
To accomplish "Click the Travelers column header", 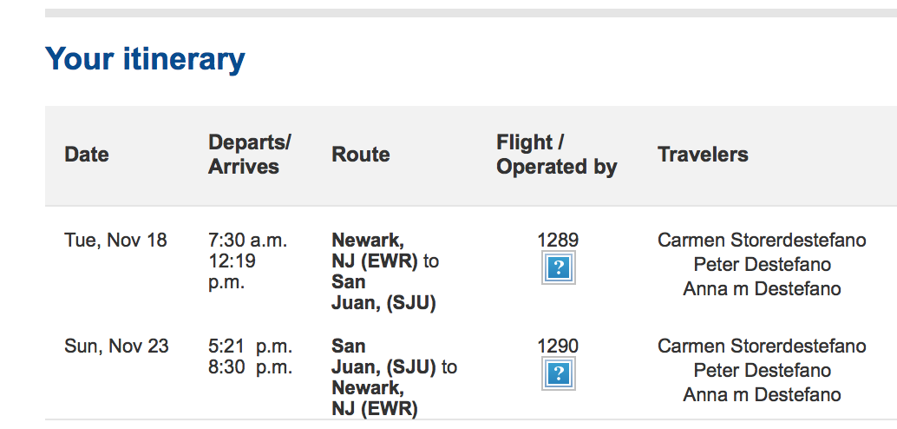I will point(703,155).
